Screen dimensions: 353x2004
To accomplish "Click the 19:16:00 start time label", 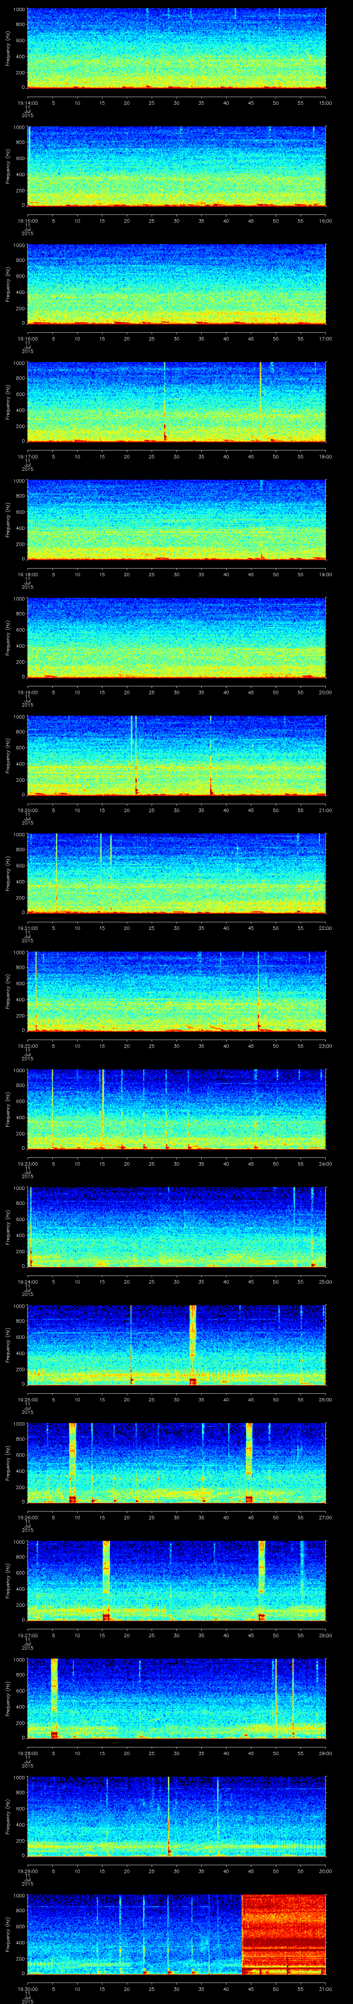I will tap(28, 338).
